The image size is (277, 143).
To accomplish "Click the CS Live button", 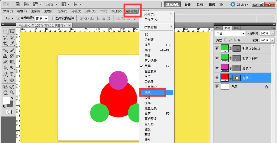I will [240, 4].
